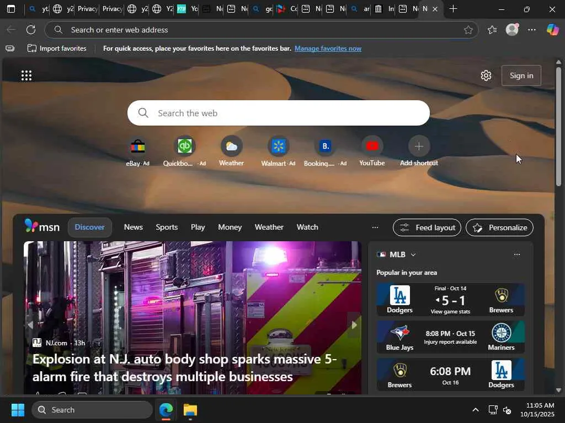This screenshot has width=565, height=423.
Task: Close the active tab
Action: (435, 9)
